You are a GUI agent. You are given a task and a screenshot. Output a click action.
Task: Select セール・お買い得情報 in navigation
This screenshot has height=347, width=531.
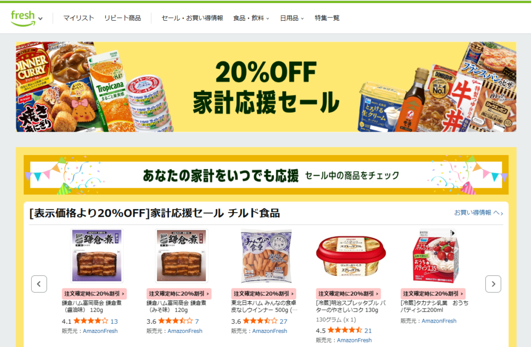click(192, 18)
